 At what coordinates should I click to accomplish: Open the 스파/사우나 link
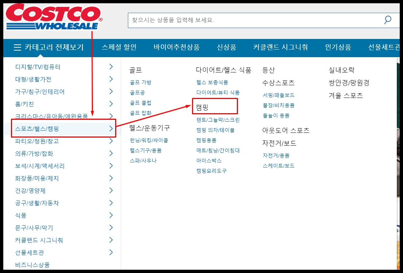(x=143, y=161)
